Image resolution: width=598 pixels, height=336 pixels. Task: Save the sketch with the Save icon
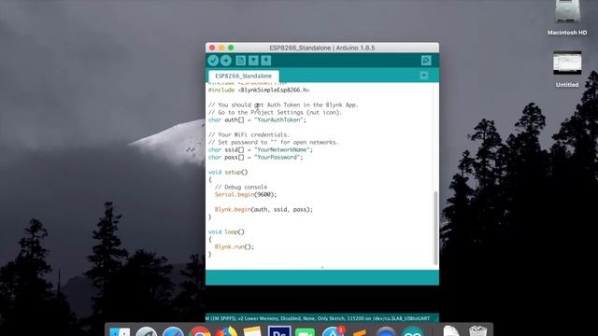tap(266, 61)
